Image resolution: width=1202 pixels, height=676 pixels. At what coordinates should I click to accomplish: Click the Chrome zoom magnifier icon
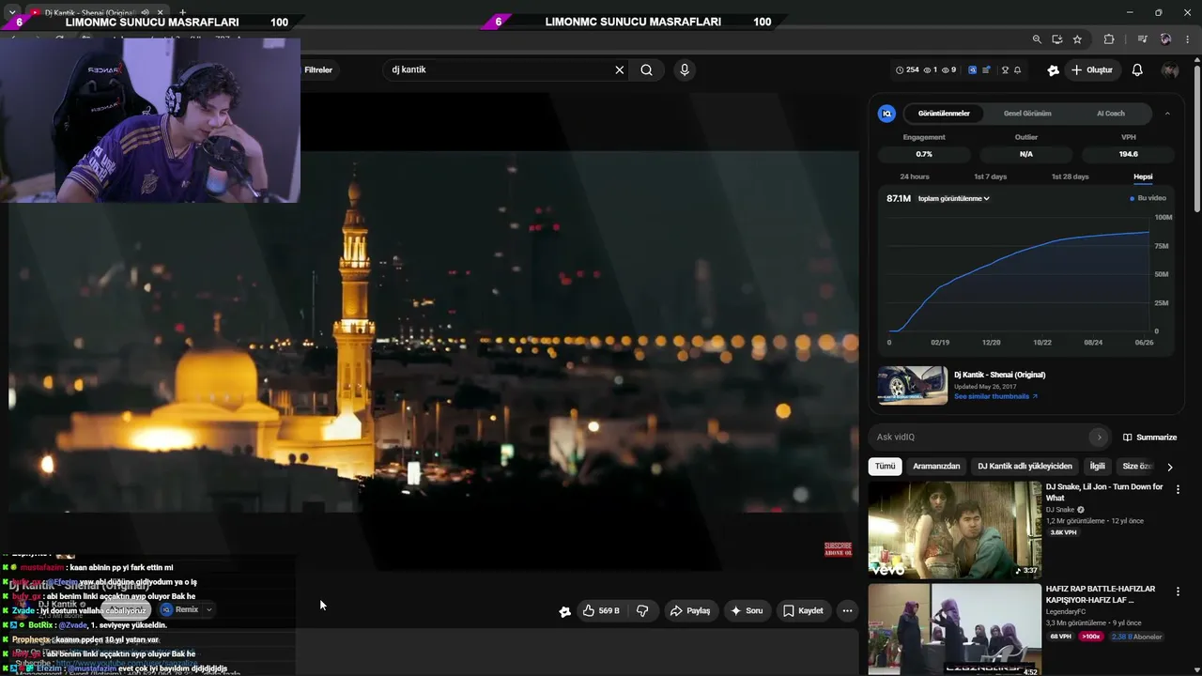1037,39
